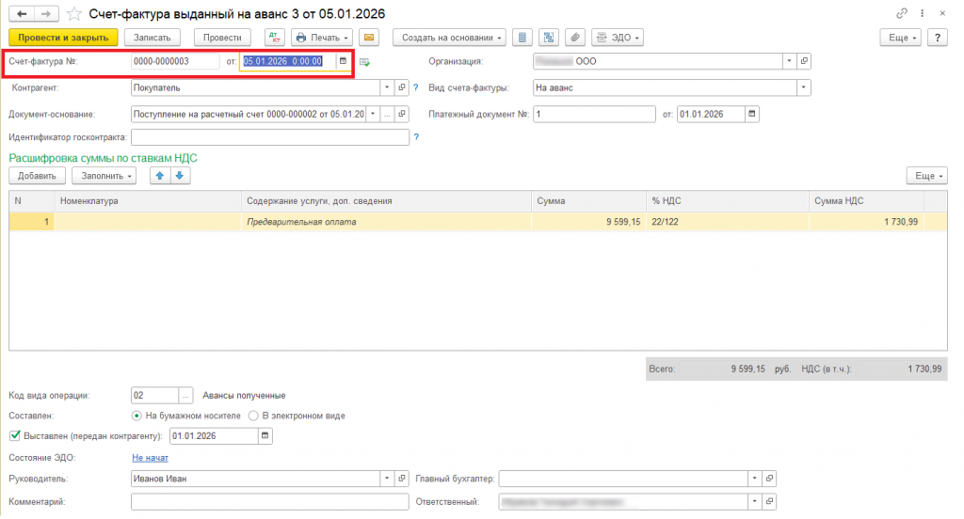The width and height of the screenshot is (964, 519).
Task: Select the 22/122 НДС rate cell
Action: point(728,222)
